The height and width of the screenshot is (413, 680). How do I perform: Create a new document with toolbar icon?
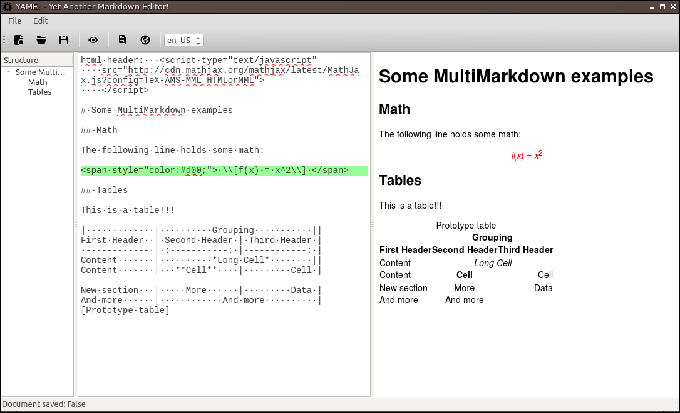pos(19,40)
